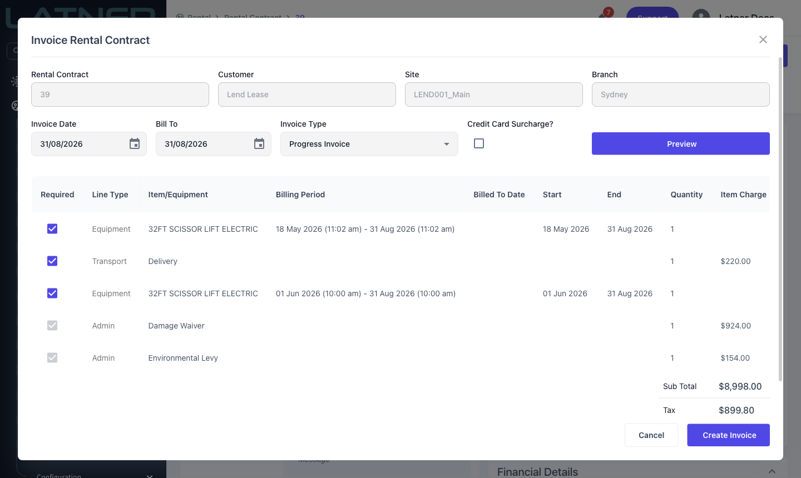801x478 pixels.
Task: Click the Rental Contract number field
Action: coord(120,94)
